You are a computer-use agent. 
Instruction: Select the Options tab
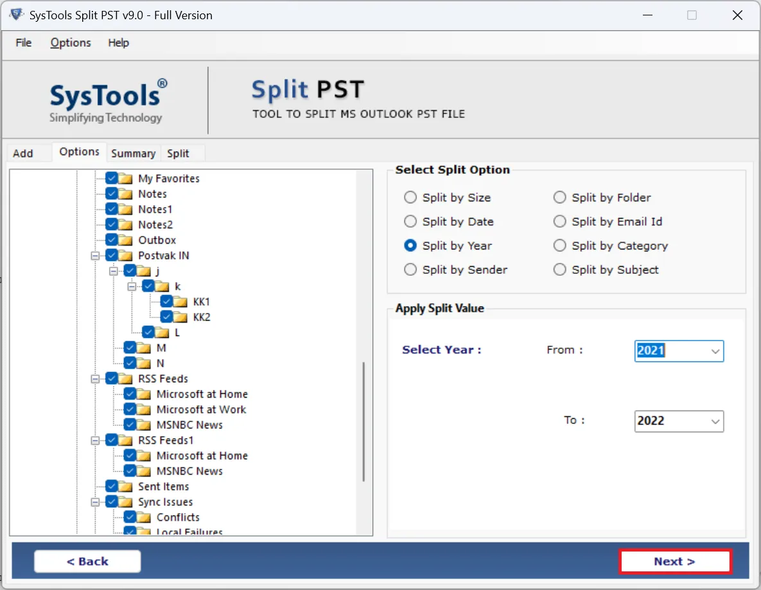pos(79,152)
